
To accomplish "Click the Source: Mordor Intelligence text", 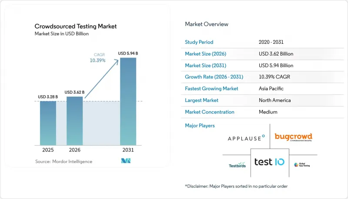I will click(x=64, y=161).
